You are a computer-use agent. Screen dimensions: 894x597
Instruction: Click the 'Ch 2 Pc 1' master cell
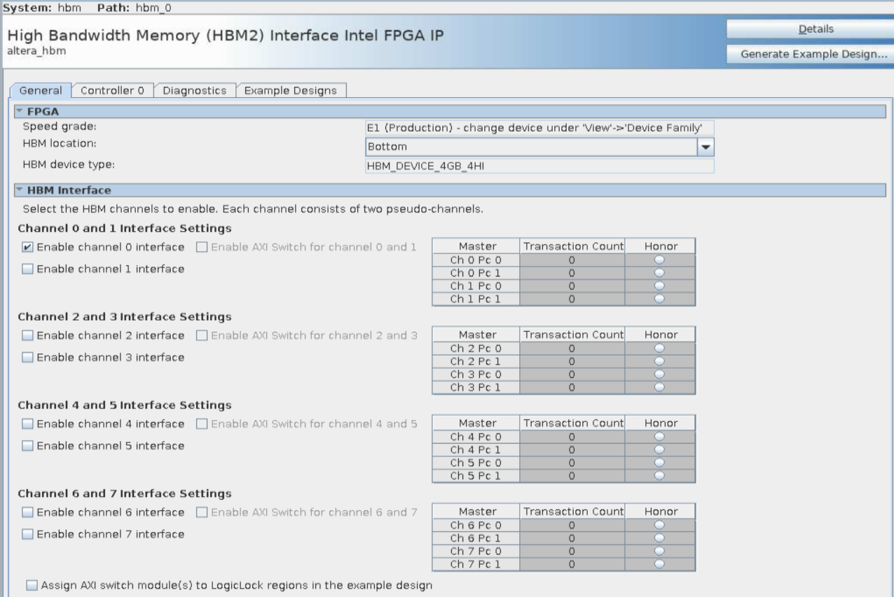(476, 361)
